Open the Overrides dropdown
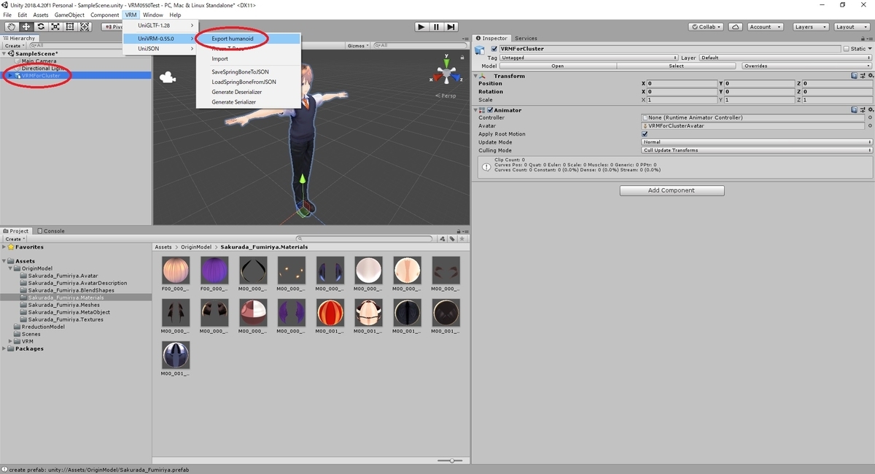Viewport: 875px width, 474px height. (806, 66)
